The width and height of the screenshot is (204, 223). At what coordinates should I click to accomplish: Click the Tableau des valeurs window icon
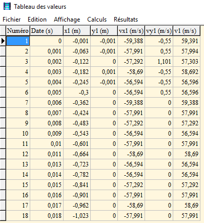coord(7,7)
